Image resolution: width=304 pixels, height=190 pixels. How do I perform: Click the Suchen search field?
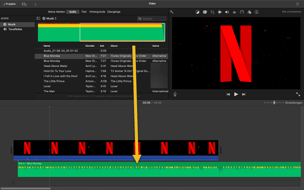point(152,19)
